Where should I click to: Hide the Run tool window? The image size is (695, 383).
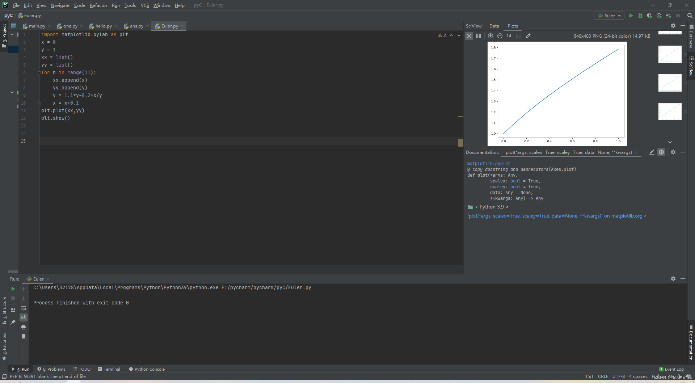tap(683, 279)
